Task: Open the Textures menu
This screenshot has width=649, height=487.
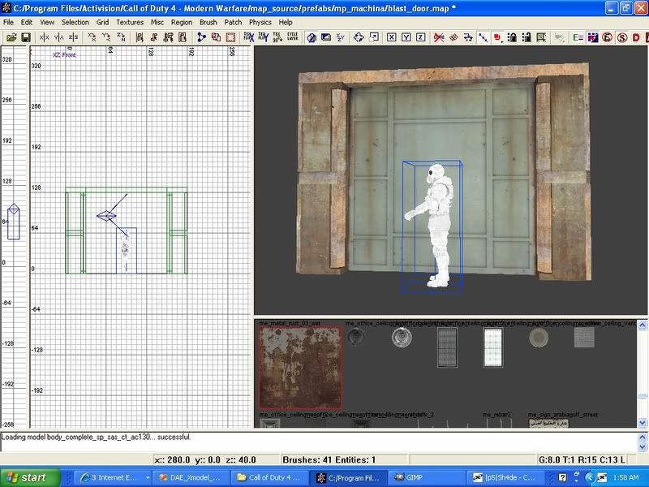Action: point(130,23)
